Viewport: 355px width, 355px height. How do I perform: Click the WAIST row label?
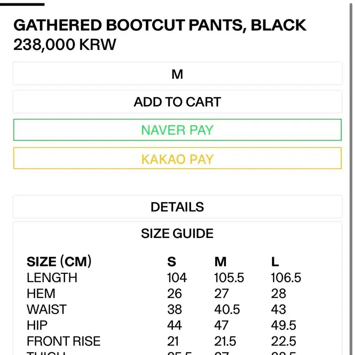tap(46, 309)
